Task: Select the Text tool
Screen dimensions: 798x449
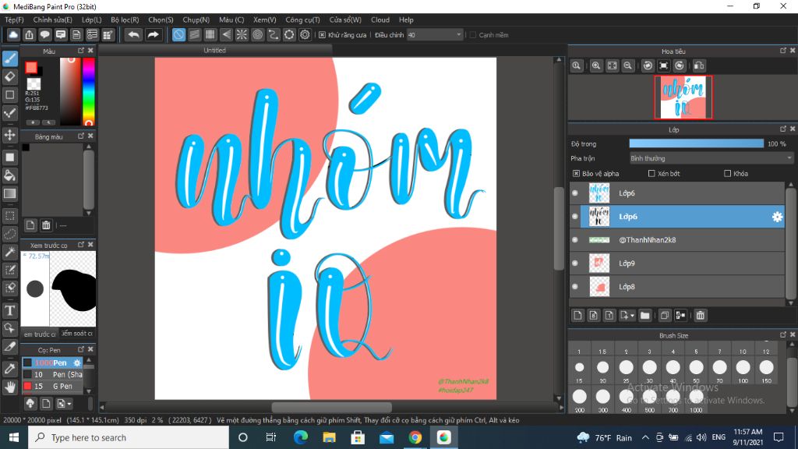Action: [9, 310]
